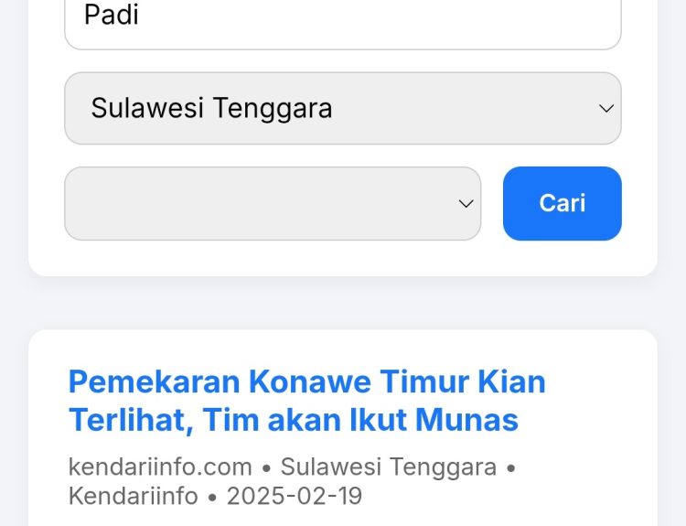Click "Sulawesi Tenggara" in the article metadata

click(388, 467)
